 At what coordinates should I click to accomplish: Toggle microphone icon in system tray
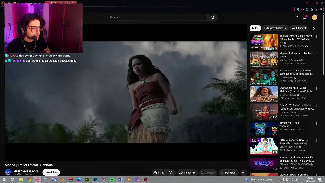click(283, 180)
